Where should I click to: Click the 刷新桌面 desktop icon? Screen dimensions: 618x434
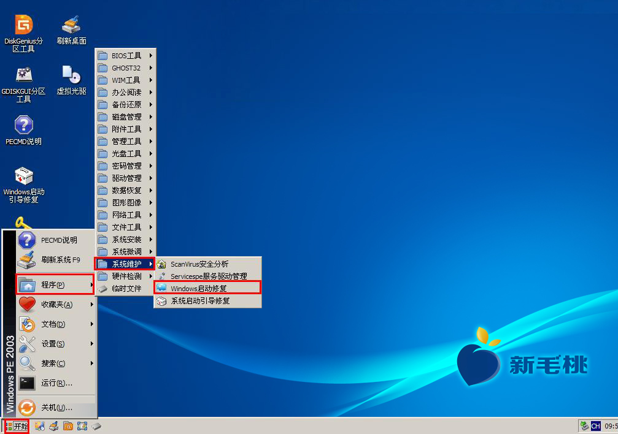coord(71,30)
